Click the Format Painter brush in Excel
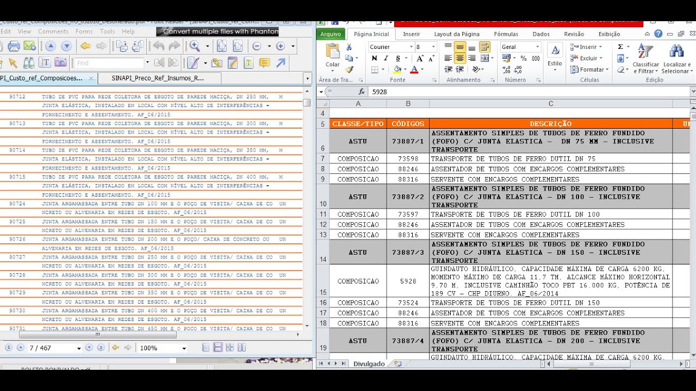This screenshot has height=391, width=696. (x=349, y=70)
